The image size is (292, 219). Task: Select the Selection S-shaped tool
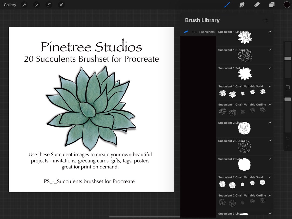coord(49,5)
